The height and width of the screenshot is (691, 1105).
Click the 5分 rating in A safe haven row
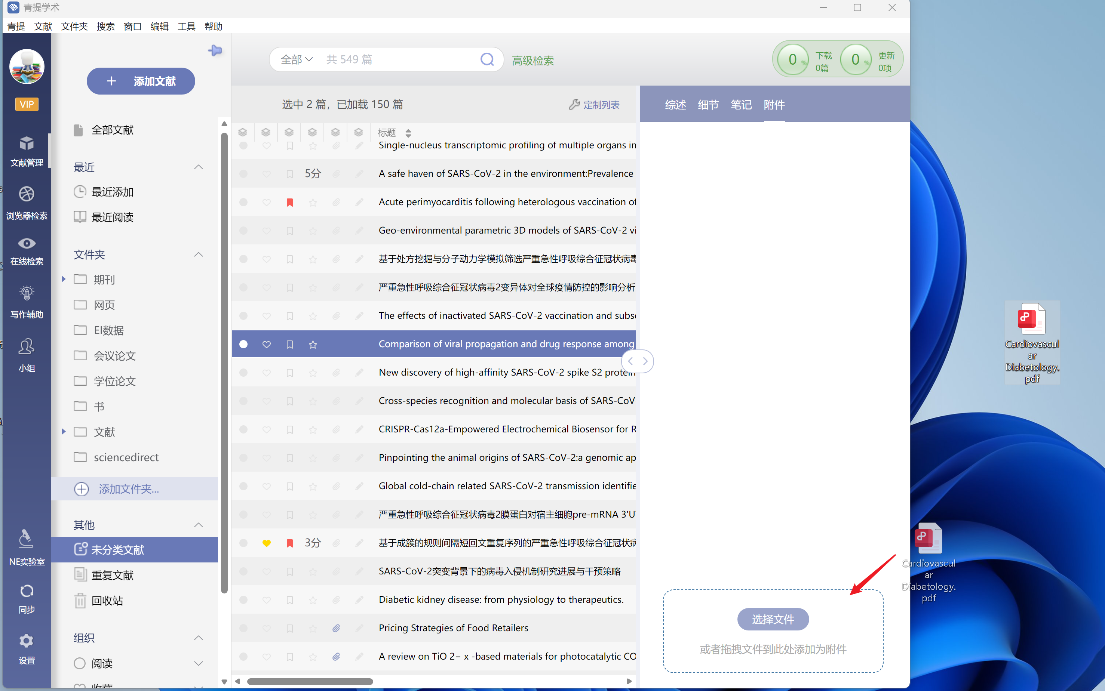click(313, 174)
